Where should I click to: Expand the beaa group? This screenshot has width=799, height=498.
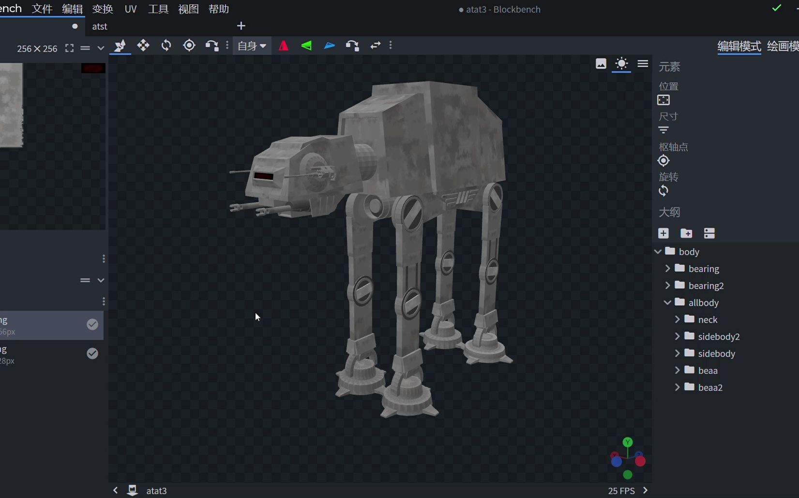coord(678,370)
